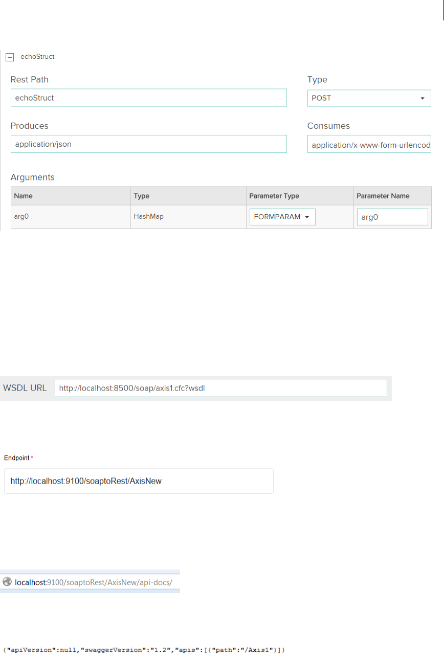Click the arg0 Parameter Name field
This screenshot has height=663, width=444.
392,217
